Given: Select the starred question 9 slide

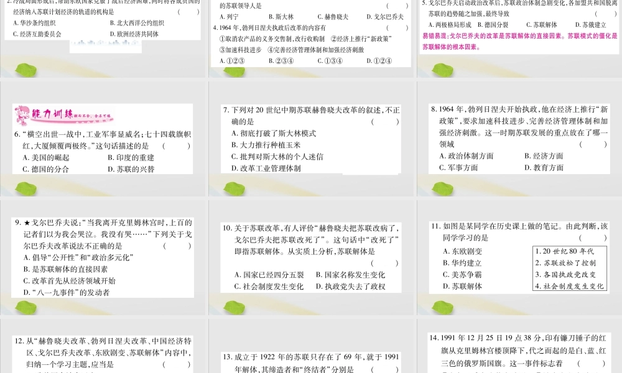Looking at the screenshot, I should 103,257.
